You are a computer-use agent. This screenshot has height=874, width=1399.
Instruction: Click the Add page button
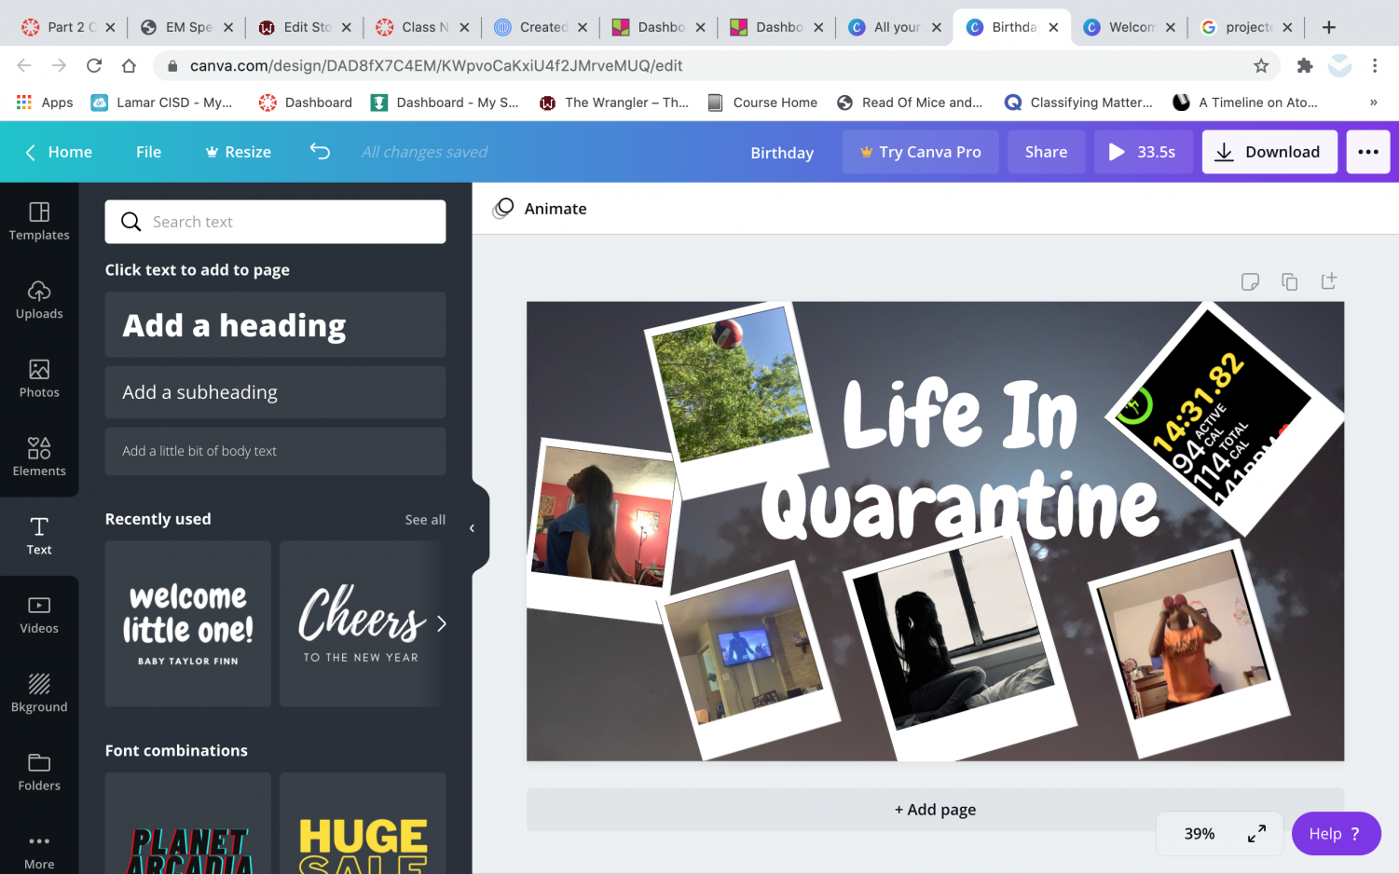pos(935,809)
